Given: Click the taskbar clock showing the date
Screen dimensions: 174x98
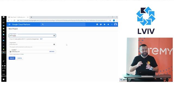Looking at the screenshot, I should pos(4,75).
